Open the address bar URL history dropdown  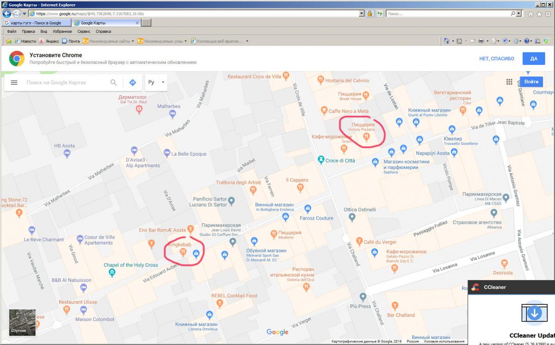point(362,13)
